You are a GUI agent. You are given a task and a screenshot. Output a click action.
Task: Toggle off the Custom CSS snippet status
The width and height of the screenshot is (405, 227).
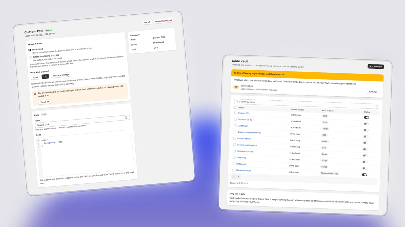(x=366, y=118)
